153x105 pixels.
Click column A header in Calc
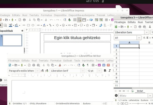pyautogui.click(x=129, y=43)
